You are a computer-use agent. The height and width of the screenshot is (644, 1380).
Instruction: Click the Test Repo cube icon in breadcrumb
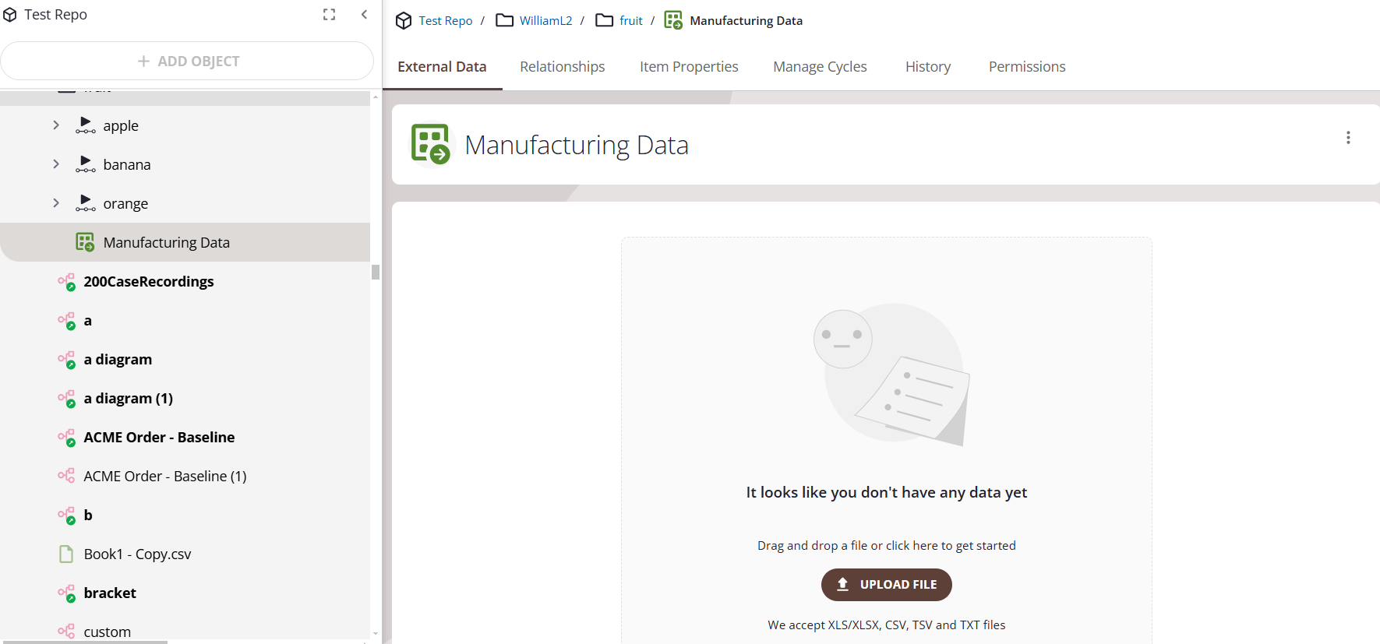point(404,21)
